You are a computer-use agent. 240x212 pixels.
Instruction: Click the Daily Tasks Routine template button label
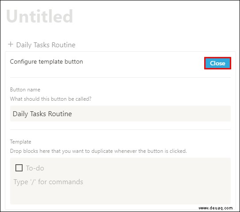(x=46, y=45)
